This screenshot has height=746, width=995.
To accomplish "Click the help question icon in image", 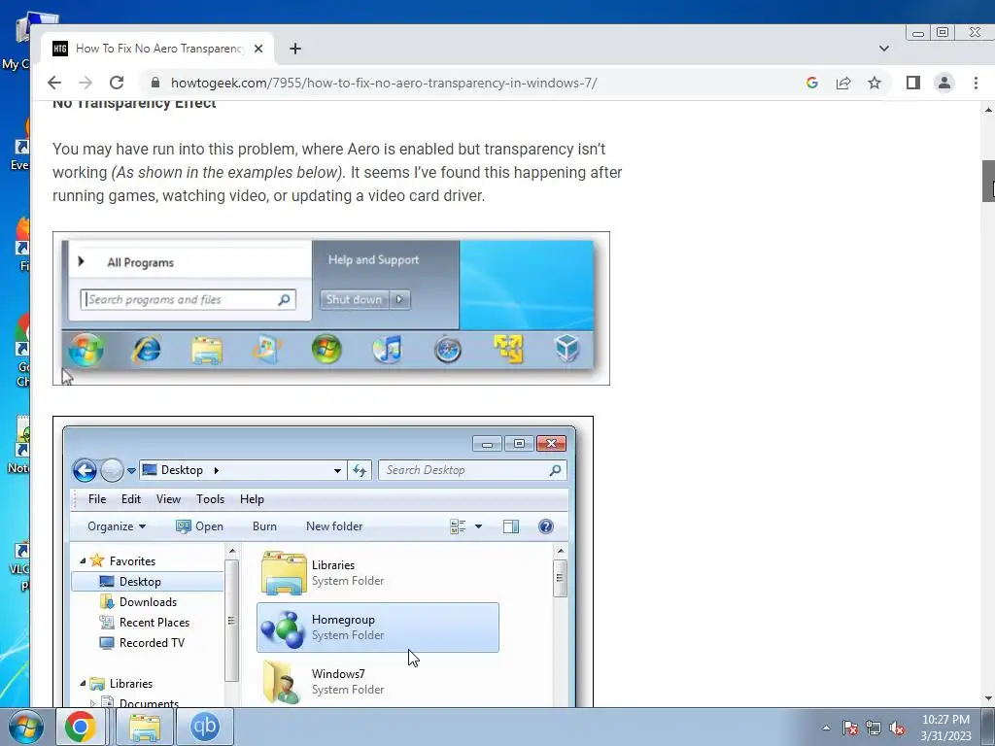I will point(546,526).
